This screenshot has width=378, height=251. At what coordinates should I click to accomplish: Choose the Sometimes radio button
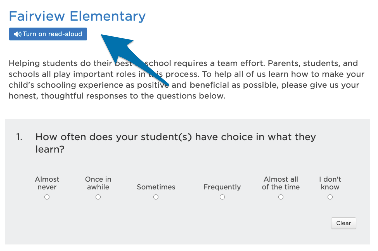[x=156, y=197]
